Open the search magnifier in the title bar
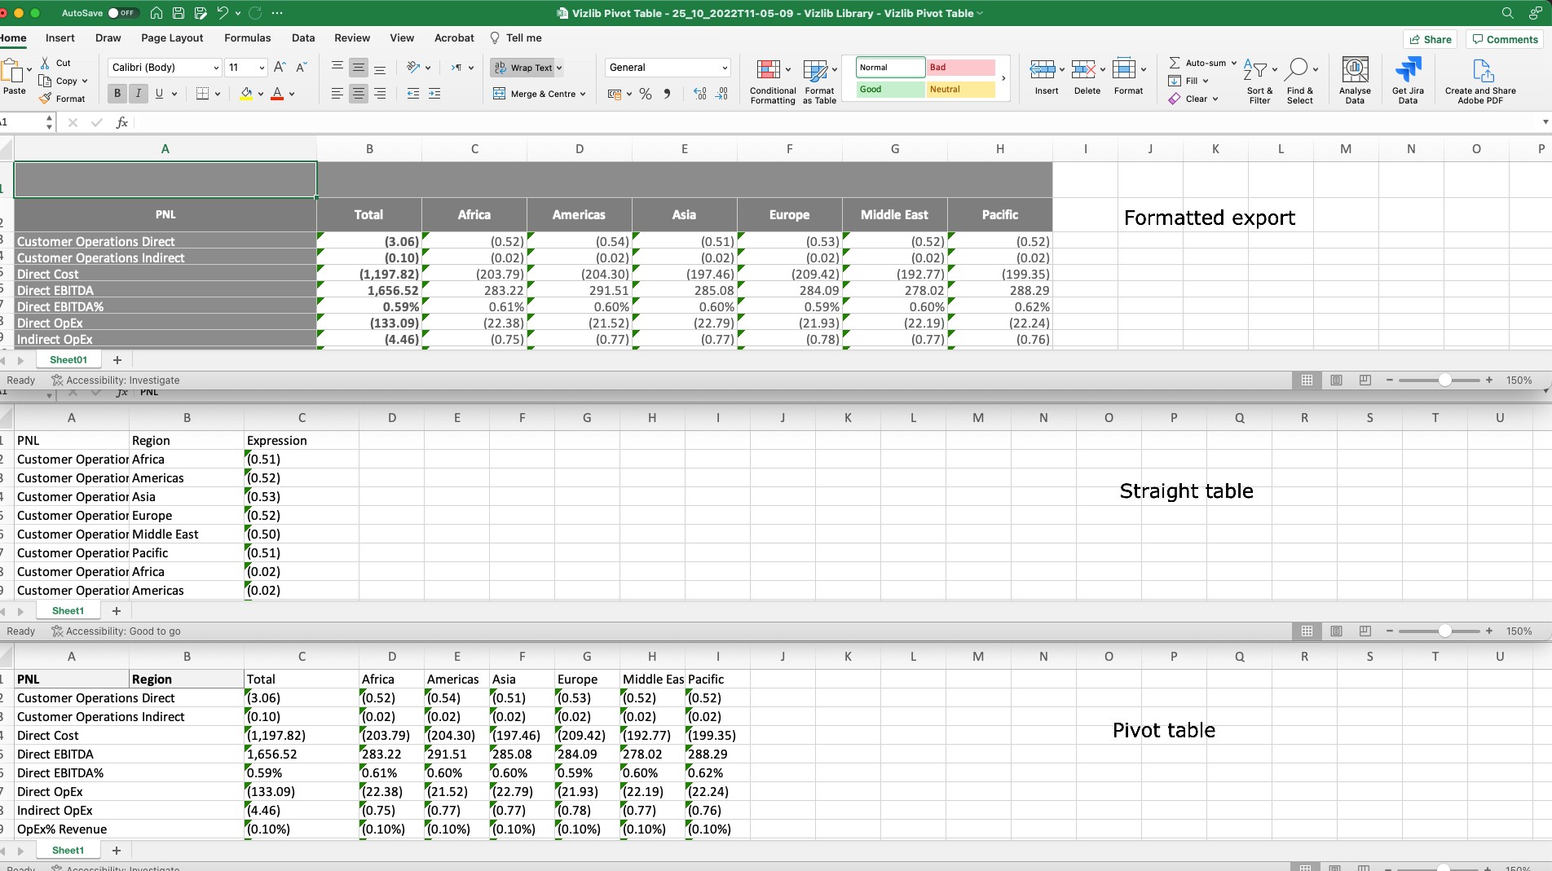The height and width of the screenshot is (871, 1552). (1508, 13)
